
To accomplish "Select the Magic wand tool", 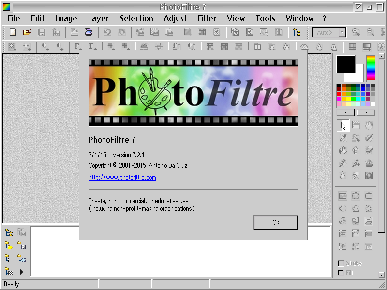I will (x=356, y=138).
